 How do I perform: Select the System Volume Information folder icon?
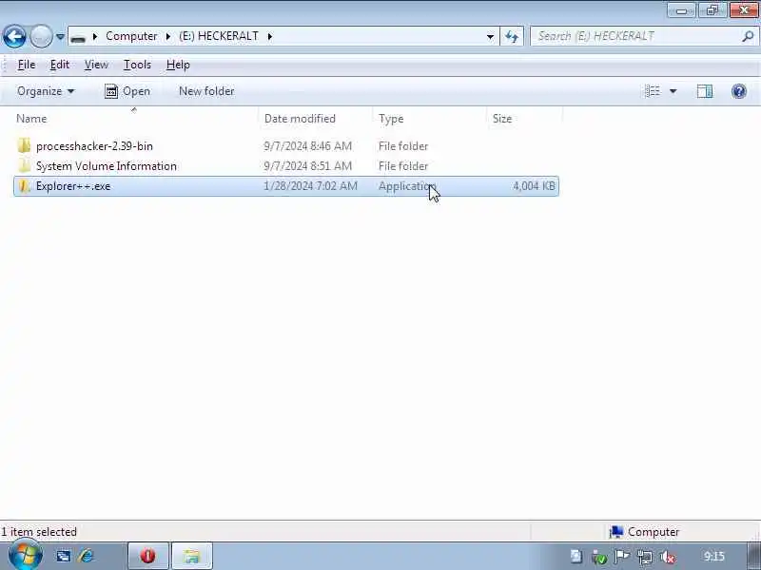pos(24,165)
